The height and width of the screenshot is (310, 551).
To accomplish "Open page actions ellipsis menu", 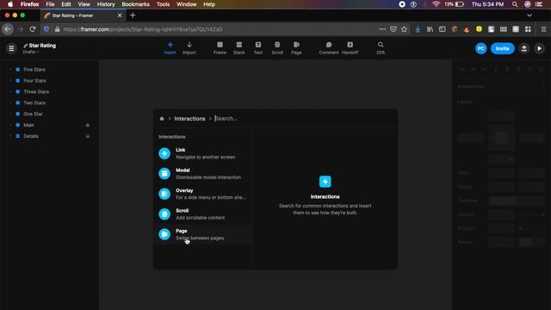I will point(382,29).
